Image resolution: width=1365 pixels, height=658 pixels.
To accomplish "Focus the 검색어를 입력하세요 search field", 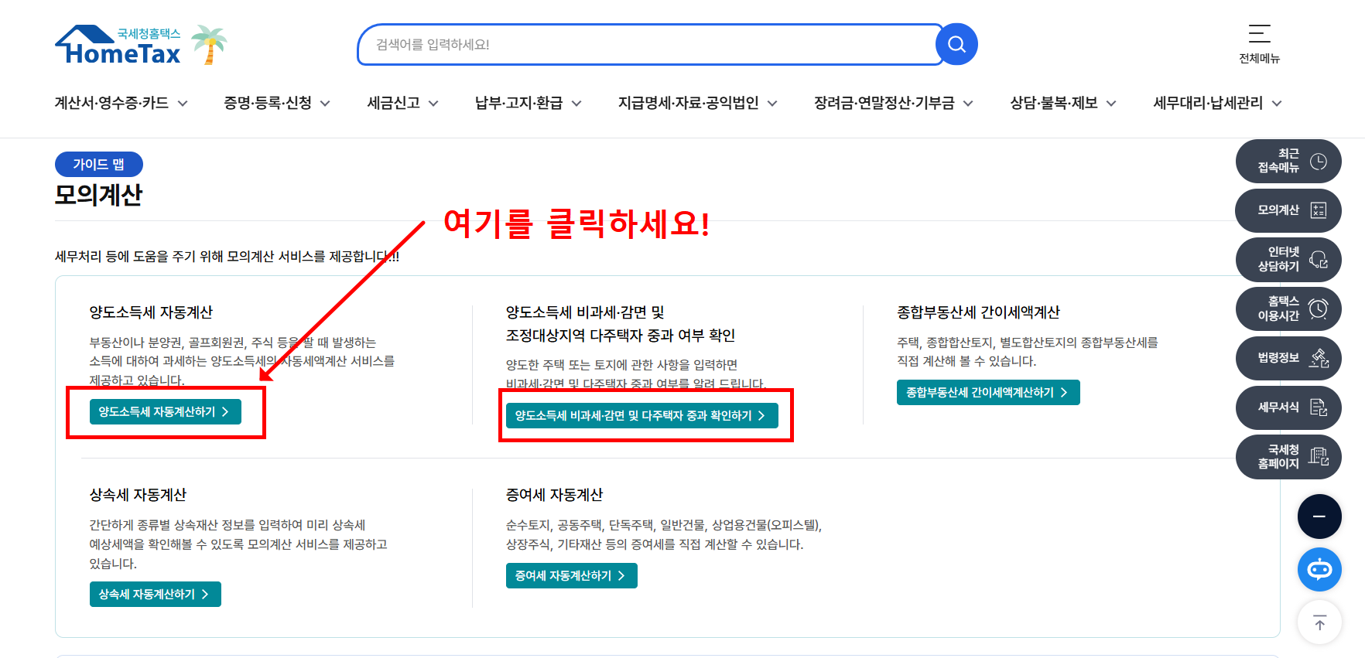I will point(650,45).
